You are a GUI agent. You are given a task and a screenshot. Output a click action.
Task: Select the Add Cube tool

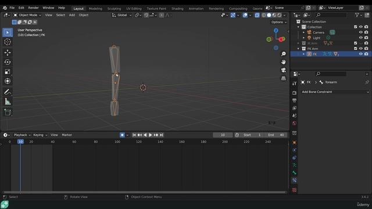(8, 112)
